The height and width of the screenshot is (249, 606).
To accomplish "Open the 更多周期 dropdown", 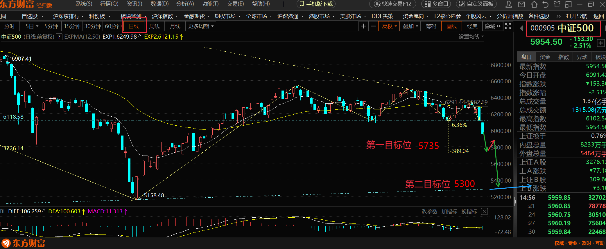I will tap(201, 26).
